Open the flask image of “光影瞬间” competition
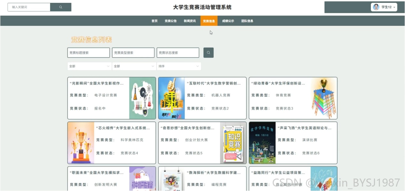 (142, 98)
